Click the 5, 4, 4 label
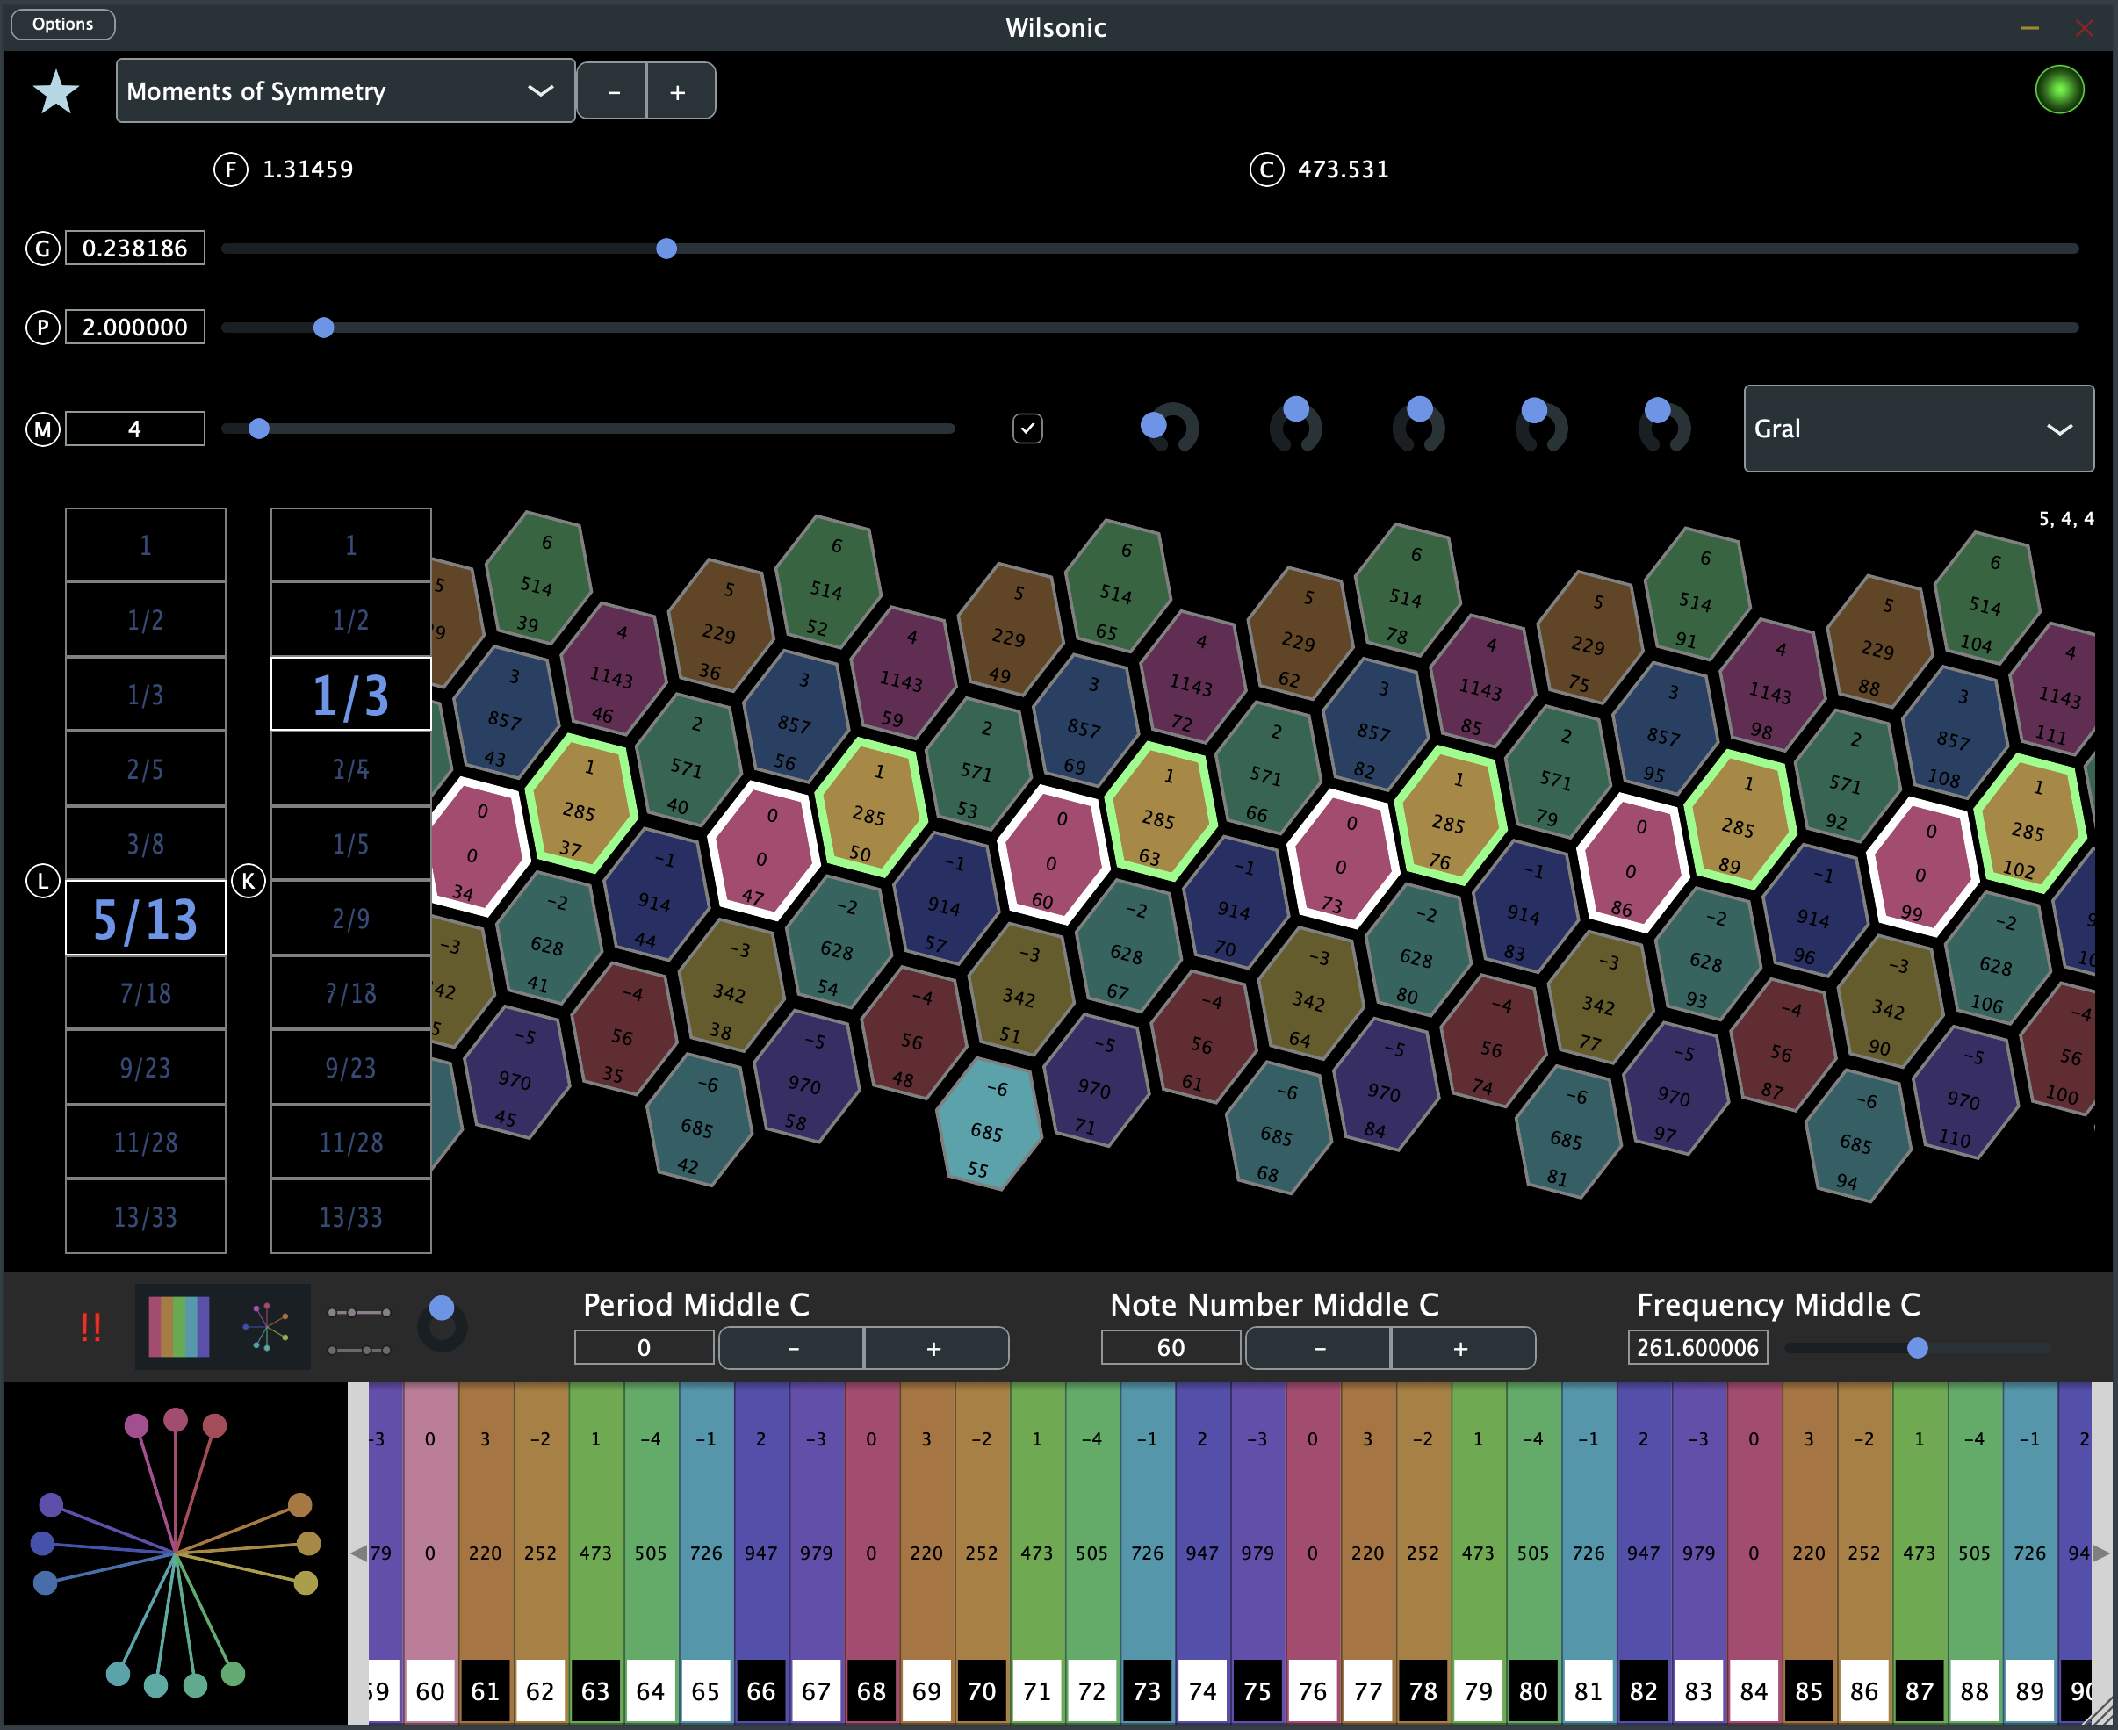Screen dimensions: 2118x1730 (2065, 519)
